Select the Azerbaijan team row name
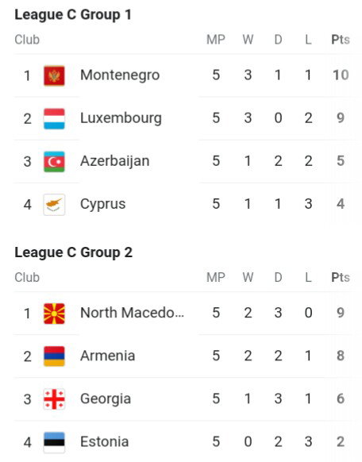 [x=115, y=161]
